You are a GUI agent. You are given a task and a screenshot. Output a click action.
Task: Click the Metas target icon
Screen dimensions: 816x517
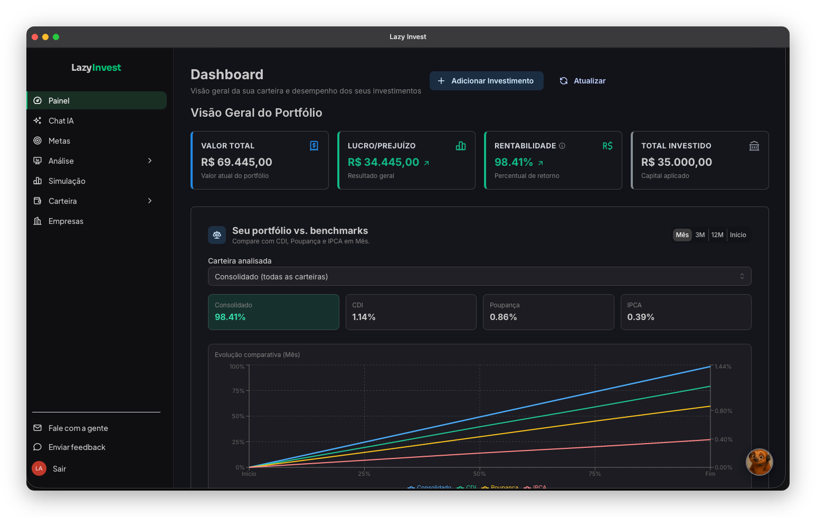(x=37, y=140)
